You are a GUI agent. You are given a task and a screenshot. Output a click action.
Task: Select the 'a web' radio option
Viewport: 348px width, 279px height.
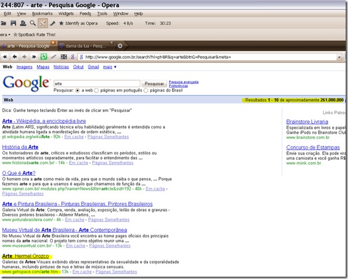(77, 91)
